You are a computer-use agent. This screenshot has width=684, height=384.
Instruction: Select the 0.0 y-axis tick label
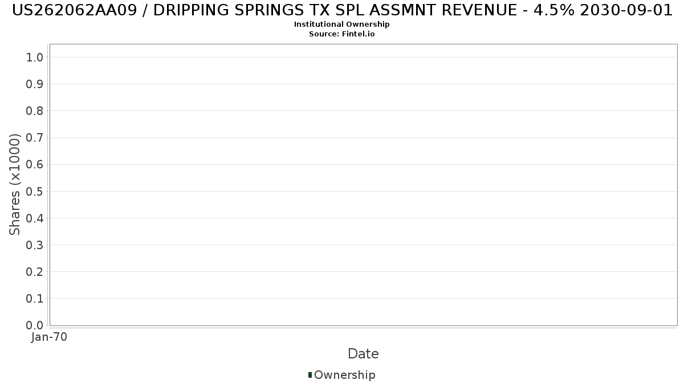34,325
